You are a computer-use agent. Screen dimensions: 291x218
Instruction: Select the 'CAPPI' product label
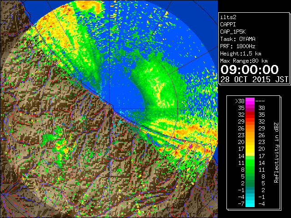point(228,25)
